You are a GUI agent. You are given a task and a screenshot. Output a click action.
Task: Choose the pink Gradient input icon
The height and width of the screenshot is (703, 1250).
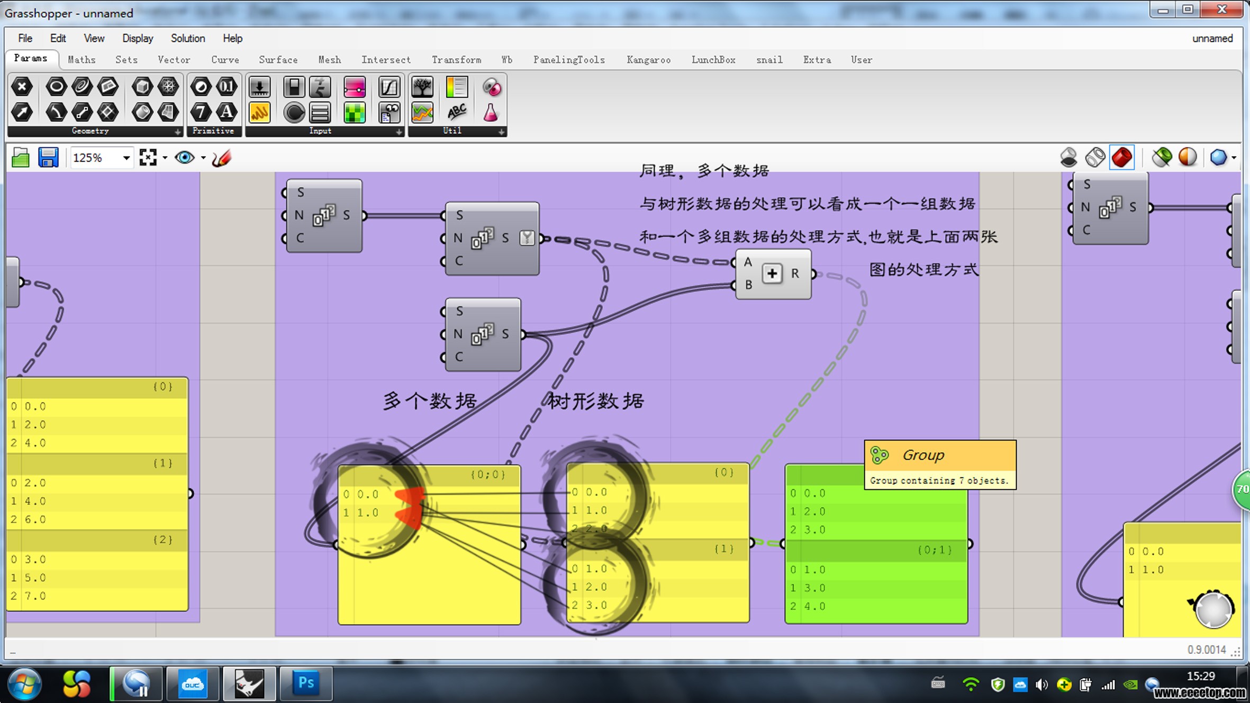point(354,87)
